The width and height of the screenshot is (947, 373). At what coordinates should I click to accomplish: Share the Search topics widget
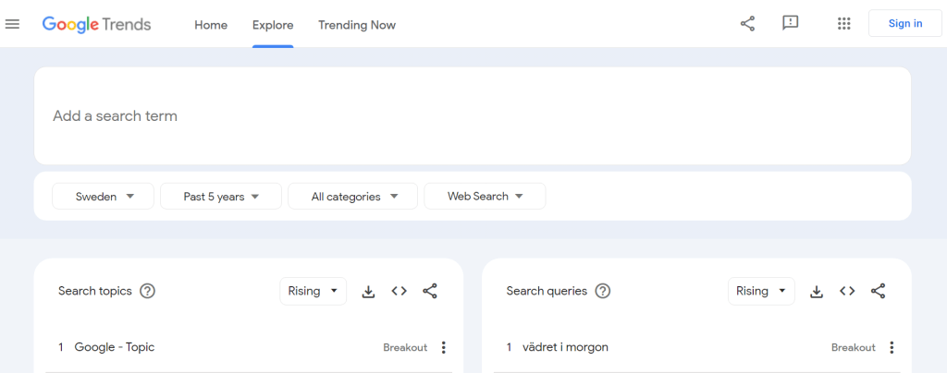click(x=430, y=291)
